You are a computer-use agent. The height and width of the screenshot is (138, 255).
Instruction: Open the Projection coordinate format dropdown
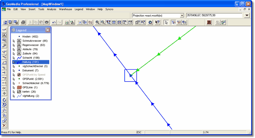(182, 15)
